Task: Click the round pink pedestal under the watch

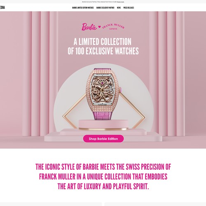Action: point(103,125)
